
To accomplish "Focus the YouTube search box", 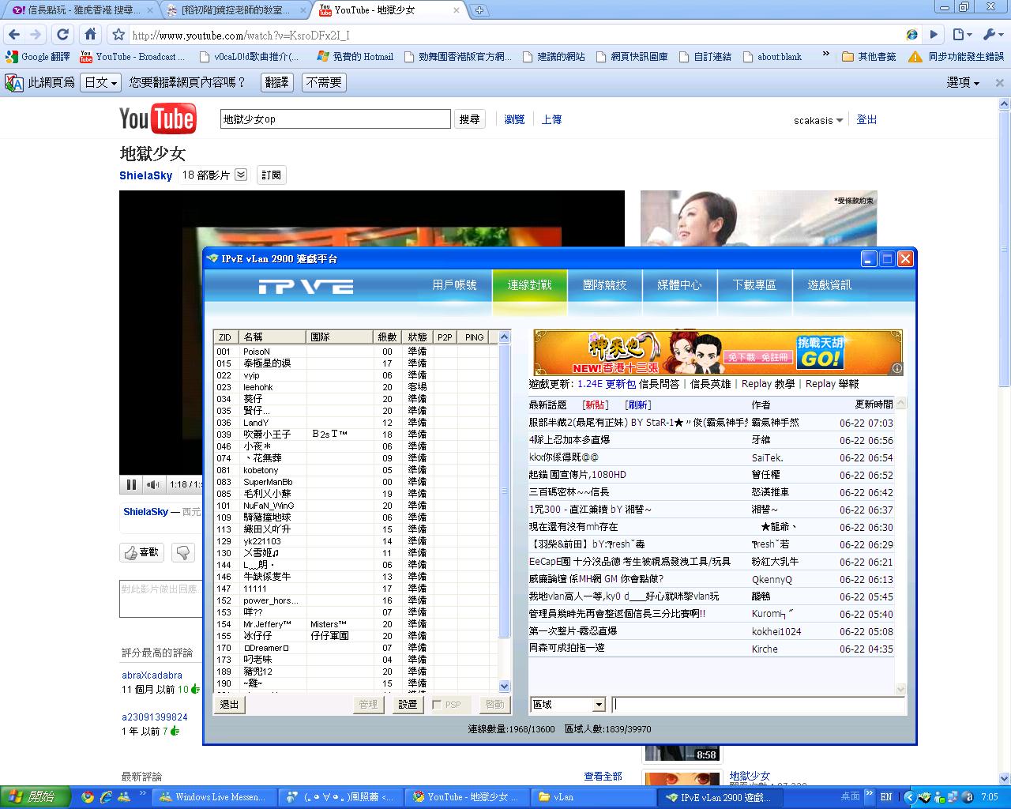I will coord(335,119).
